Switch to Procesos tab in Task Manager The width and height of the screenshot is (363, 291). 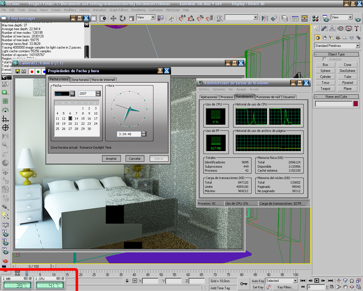point(227,97)
